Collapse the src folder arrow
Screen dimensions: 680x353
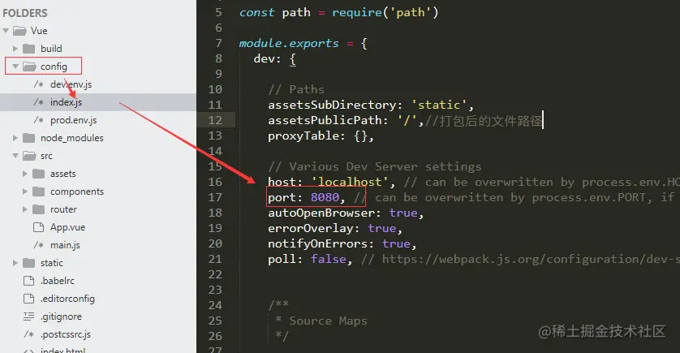[x=15, y=156]
